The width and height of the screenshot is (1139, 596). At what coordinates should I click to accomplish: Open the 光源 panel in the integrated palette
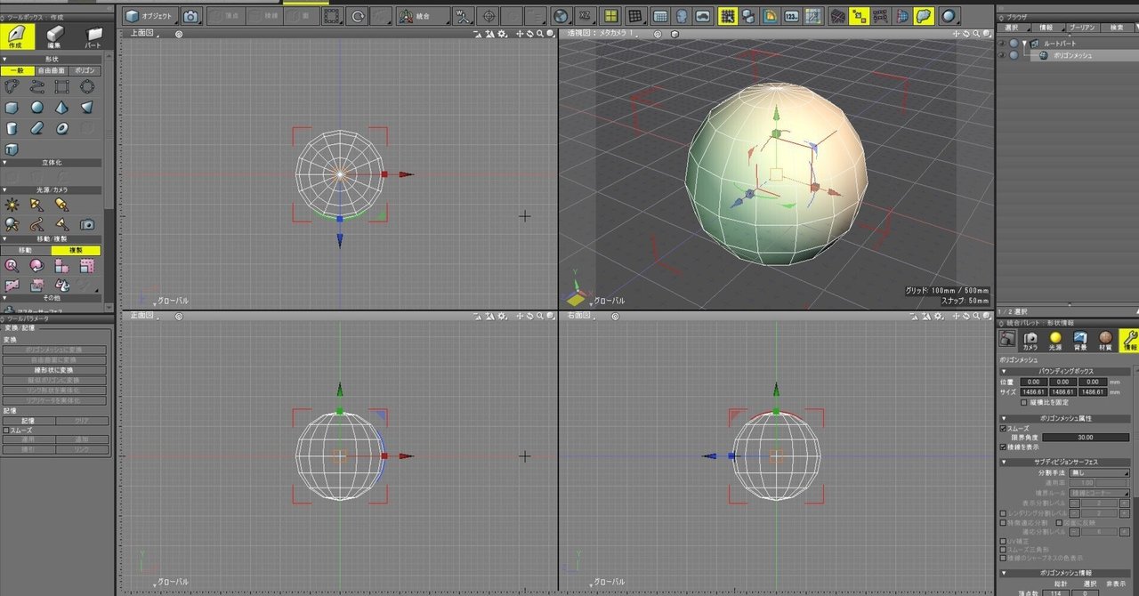[x=1055, y=339]
